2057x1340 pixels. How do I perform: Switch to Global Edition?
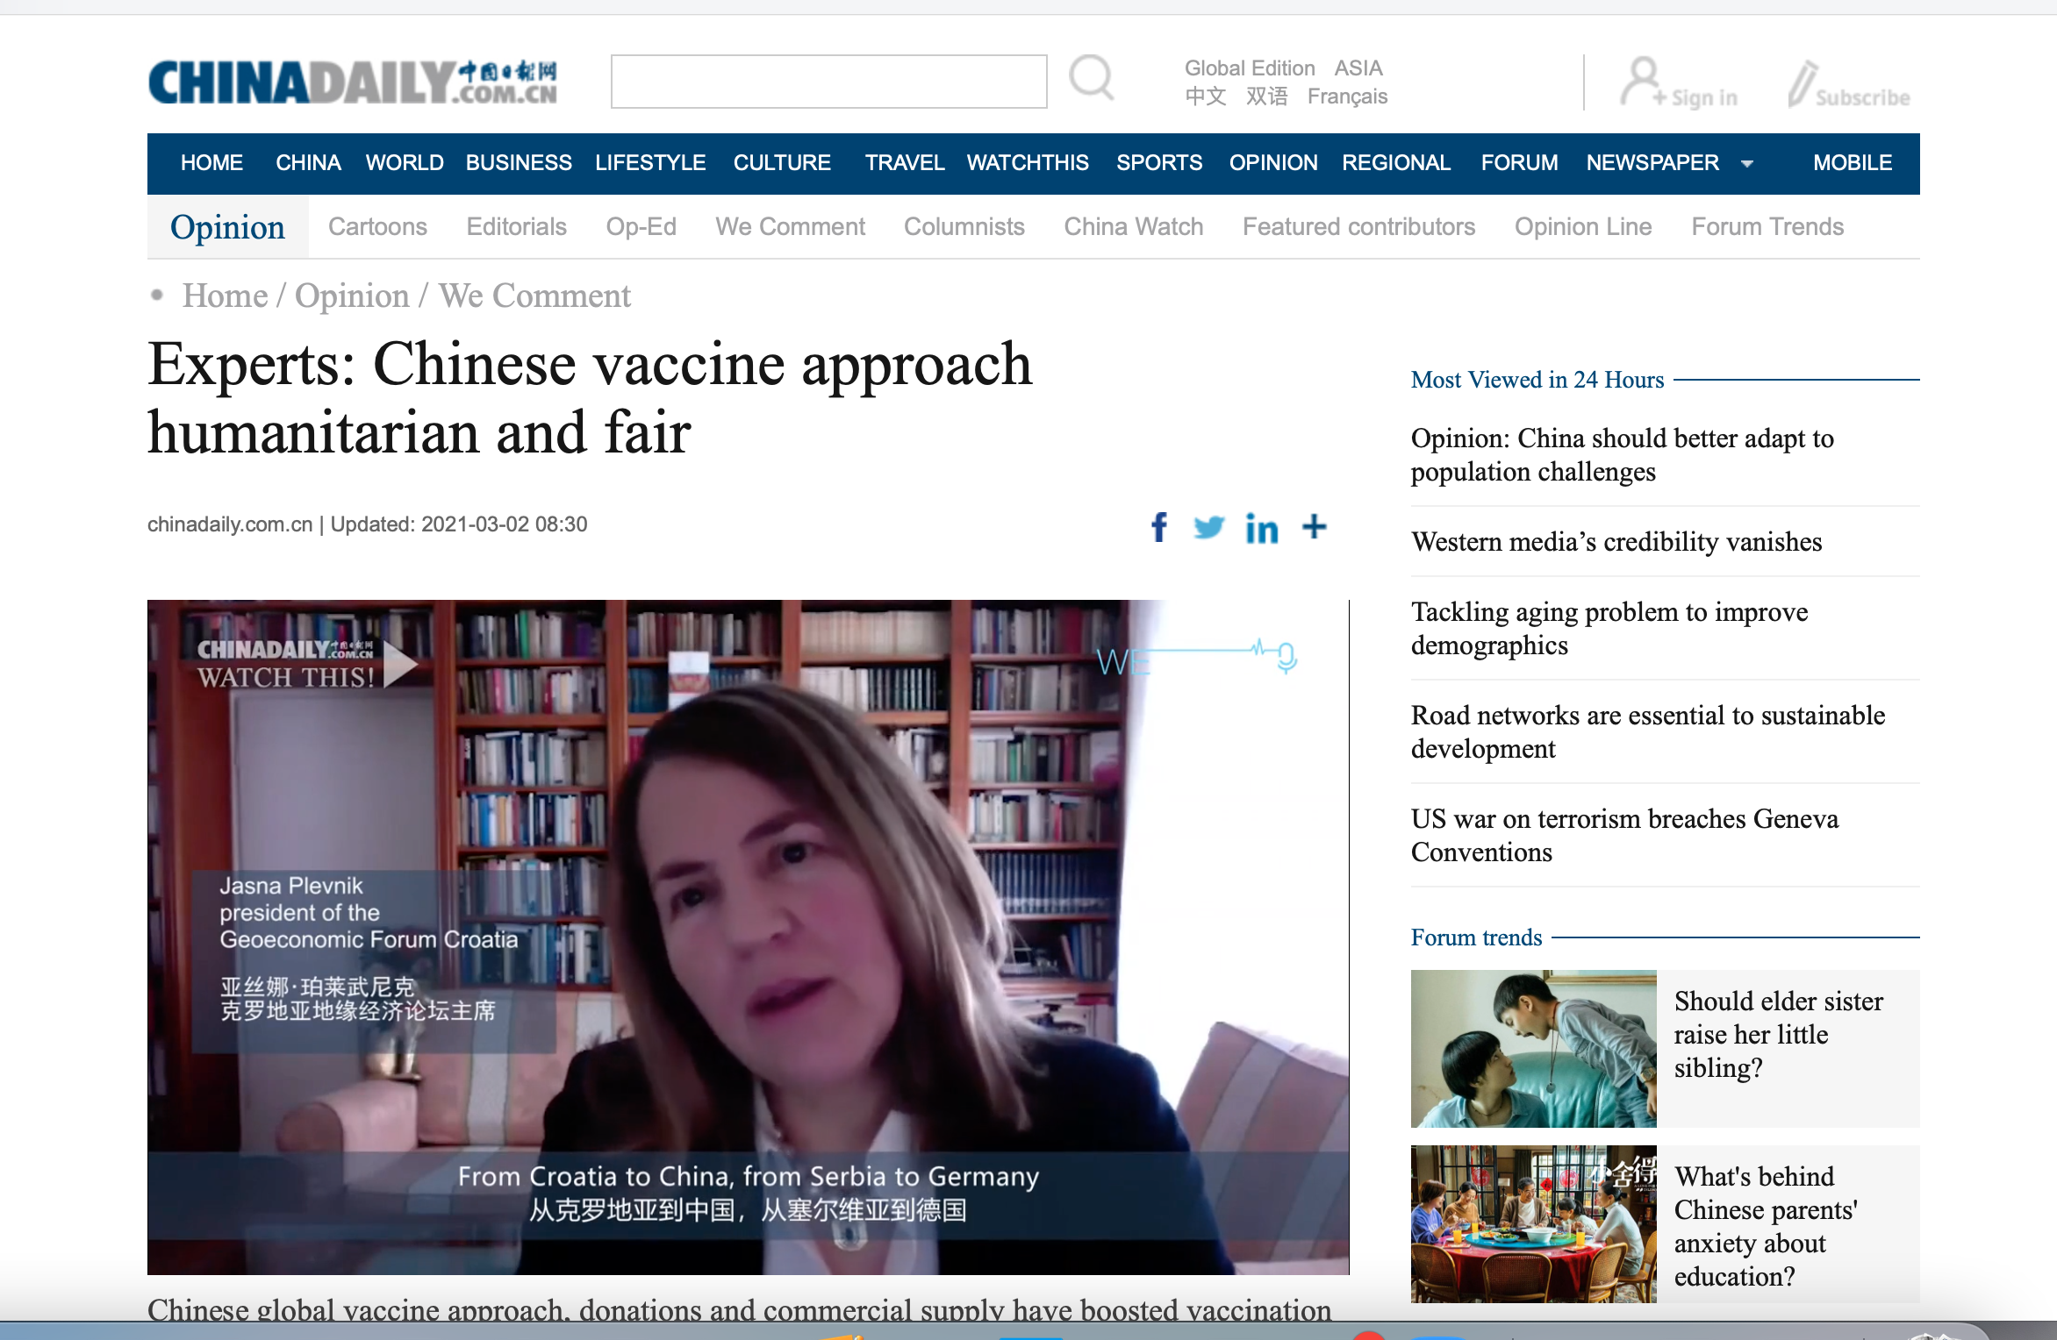click(x=1250, y=68)
